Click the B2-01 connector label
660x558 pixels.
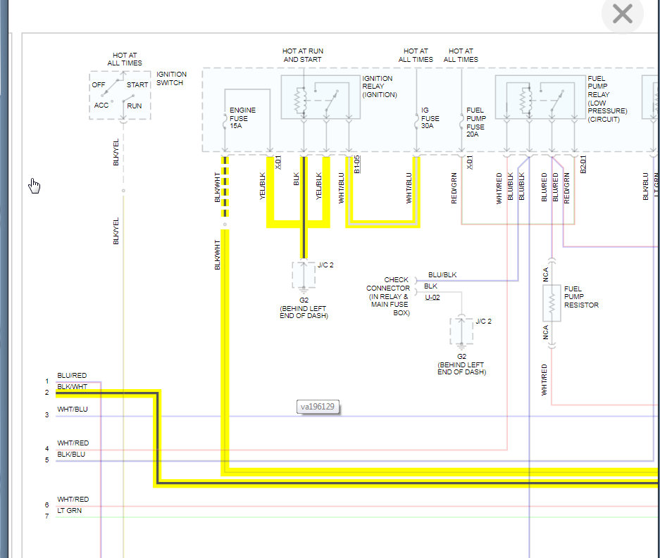(583, 164)
